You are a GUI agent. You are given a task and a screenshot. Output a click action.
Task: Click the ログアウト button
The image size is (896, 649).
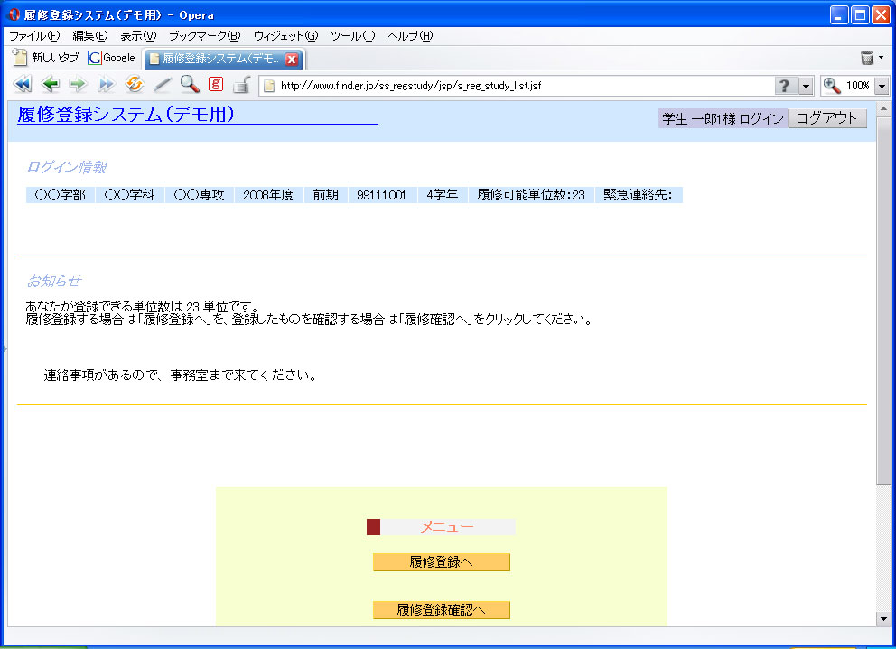[826, 118]
